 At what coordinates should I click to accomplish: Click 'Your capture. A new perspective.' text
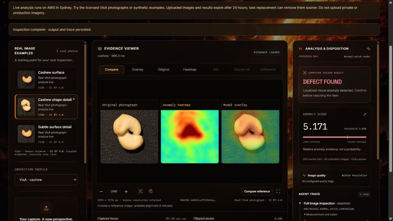[x=46, y=219]
